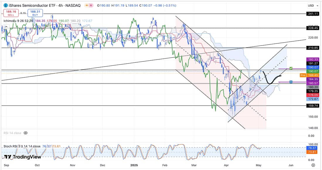Click Ichimoku purple value 184.35 in legend
The height and width of the screenshot is (170, 322).
40,21
